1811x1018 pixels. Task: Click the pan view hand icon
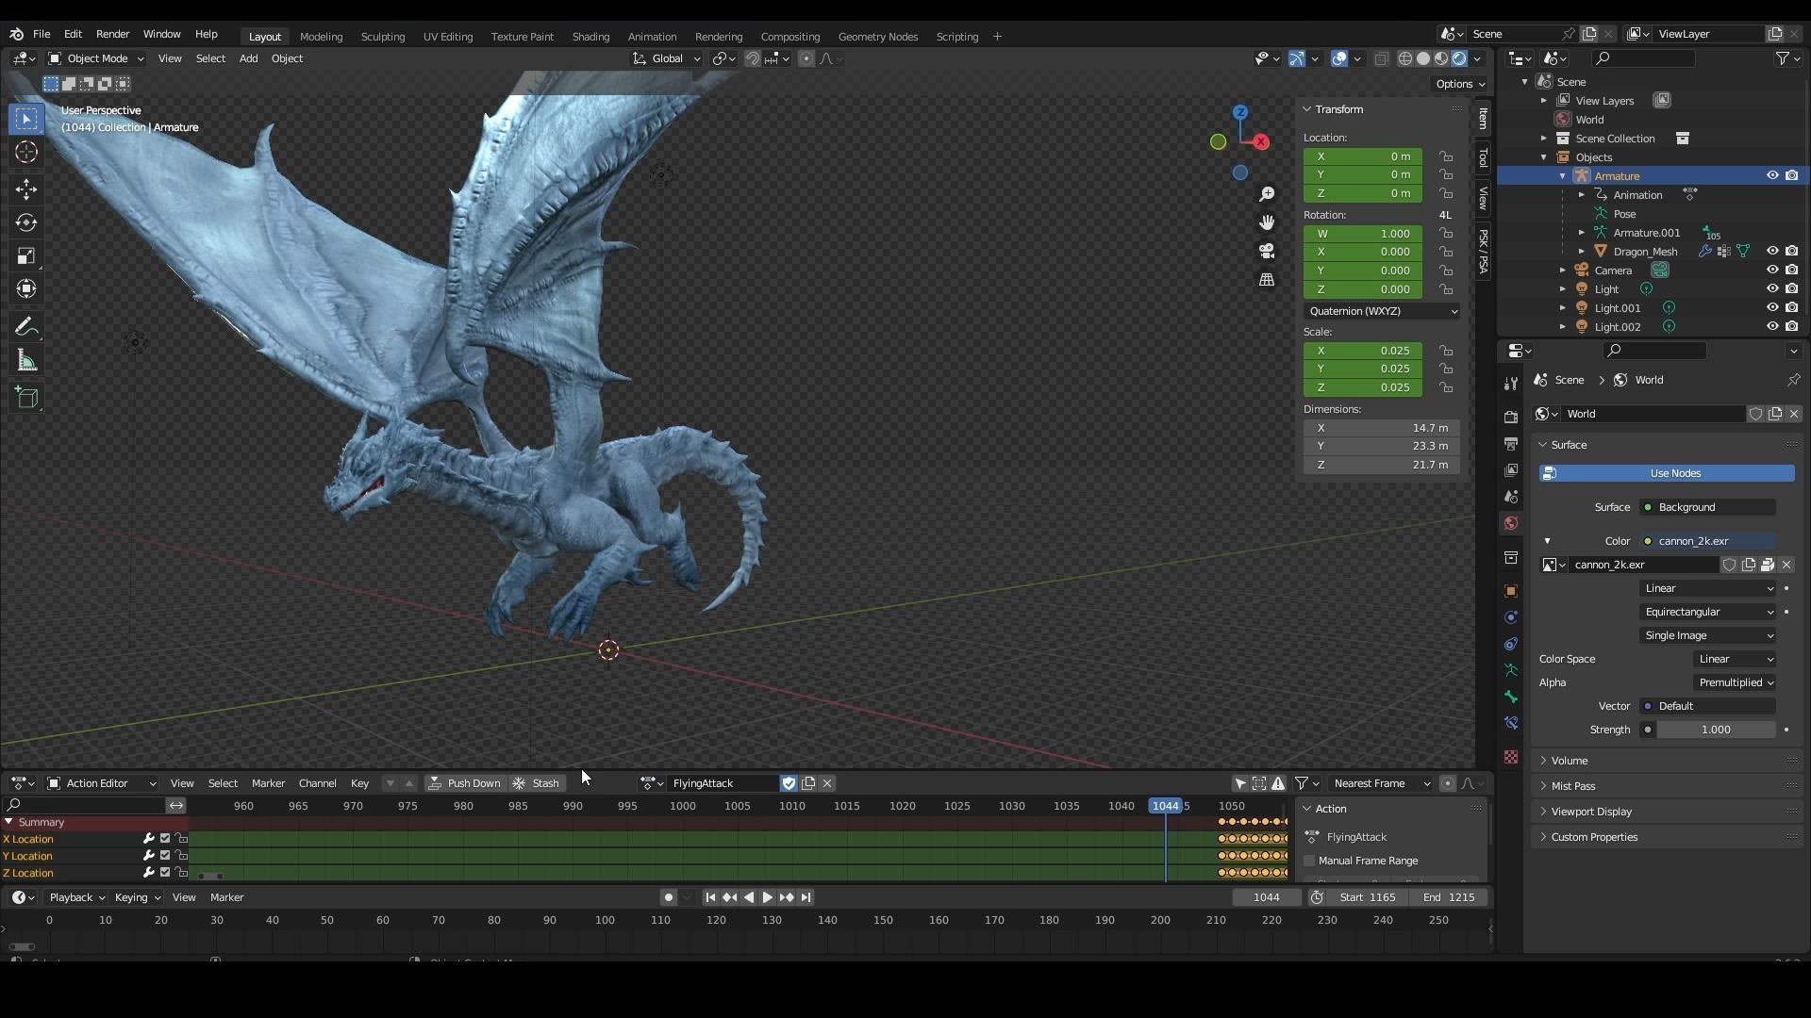1267,222
